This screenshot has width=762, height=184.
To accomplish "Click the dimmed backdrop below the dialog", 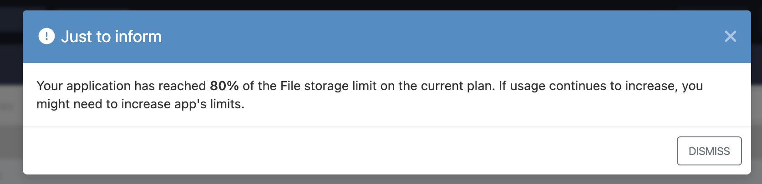I will (387, 179).
